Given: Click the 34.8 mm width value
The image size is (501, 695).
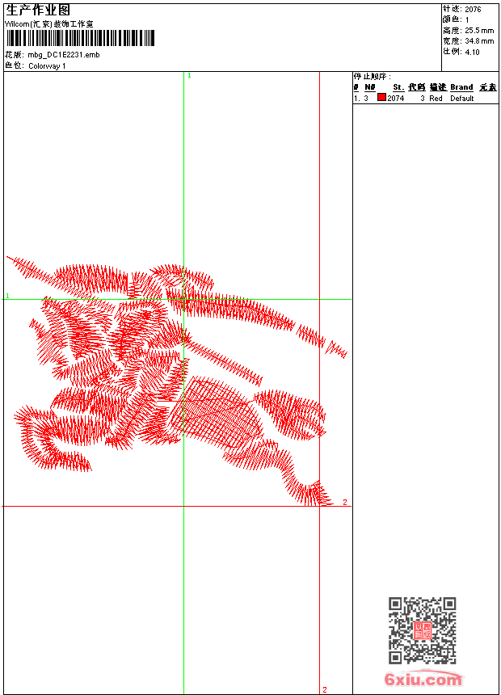Looking at the screenshot, I should pos(479,41).
